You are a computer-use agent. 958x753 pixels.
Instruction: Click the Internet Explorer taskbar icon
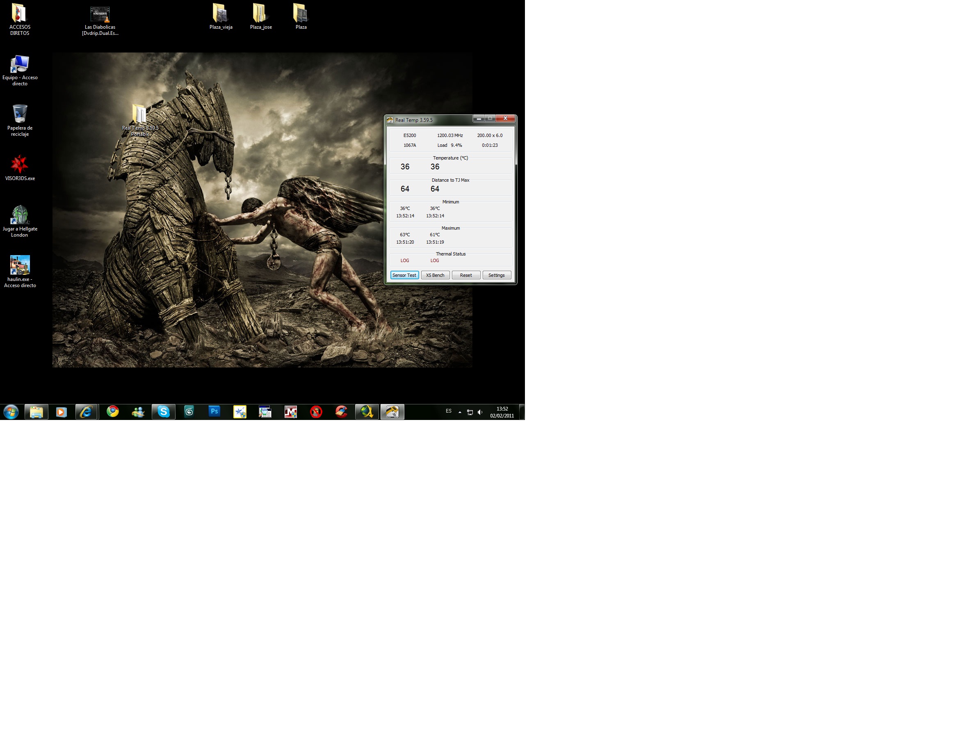pos(86,412)
